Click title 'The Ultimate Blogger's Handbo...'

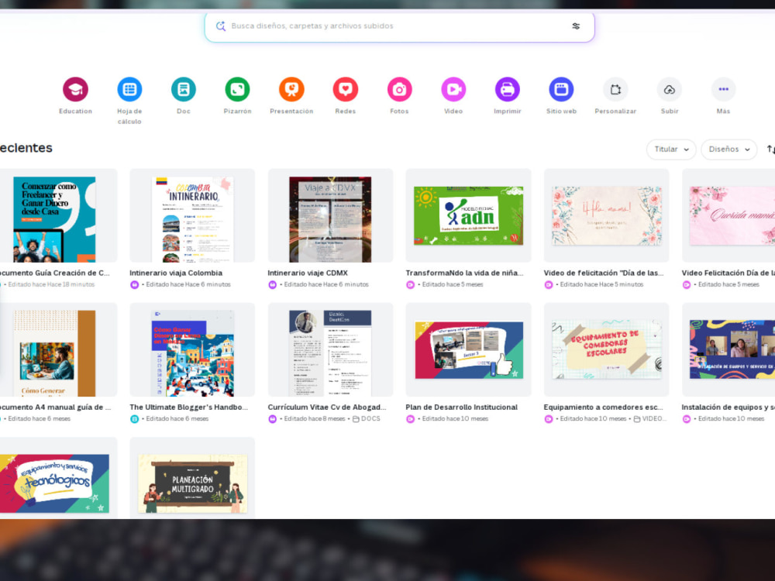(189, 407)
